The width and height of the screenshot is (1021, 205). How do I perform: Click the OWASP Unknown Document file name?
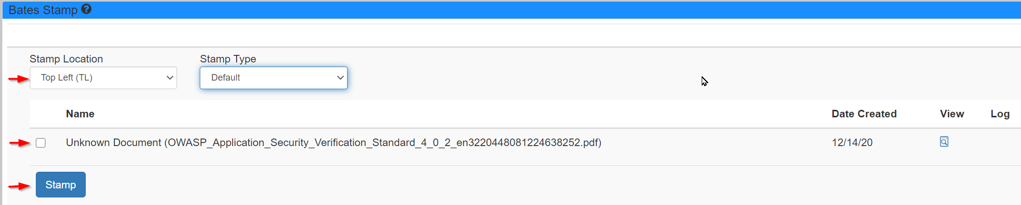[x=333, y=143]
